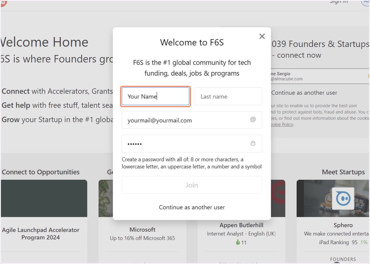Screen dimensions: 370x264
Task: Select Up to 16% off Microsoft 365
Action: pyautogui.click(x=142, y=238)
